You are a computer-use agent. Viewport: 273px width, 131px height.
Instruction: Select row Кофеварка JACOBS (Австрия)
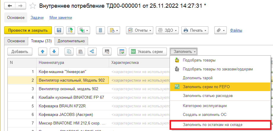click(x=73, y=115)
